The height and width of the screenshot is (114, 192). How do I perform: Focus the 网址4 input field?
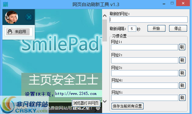145,86
